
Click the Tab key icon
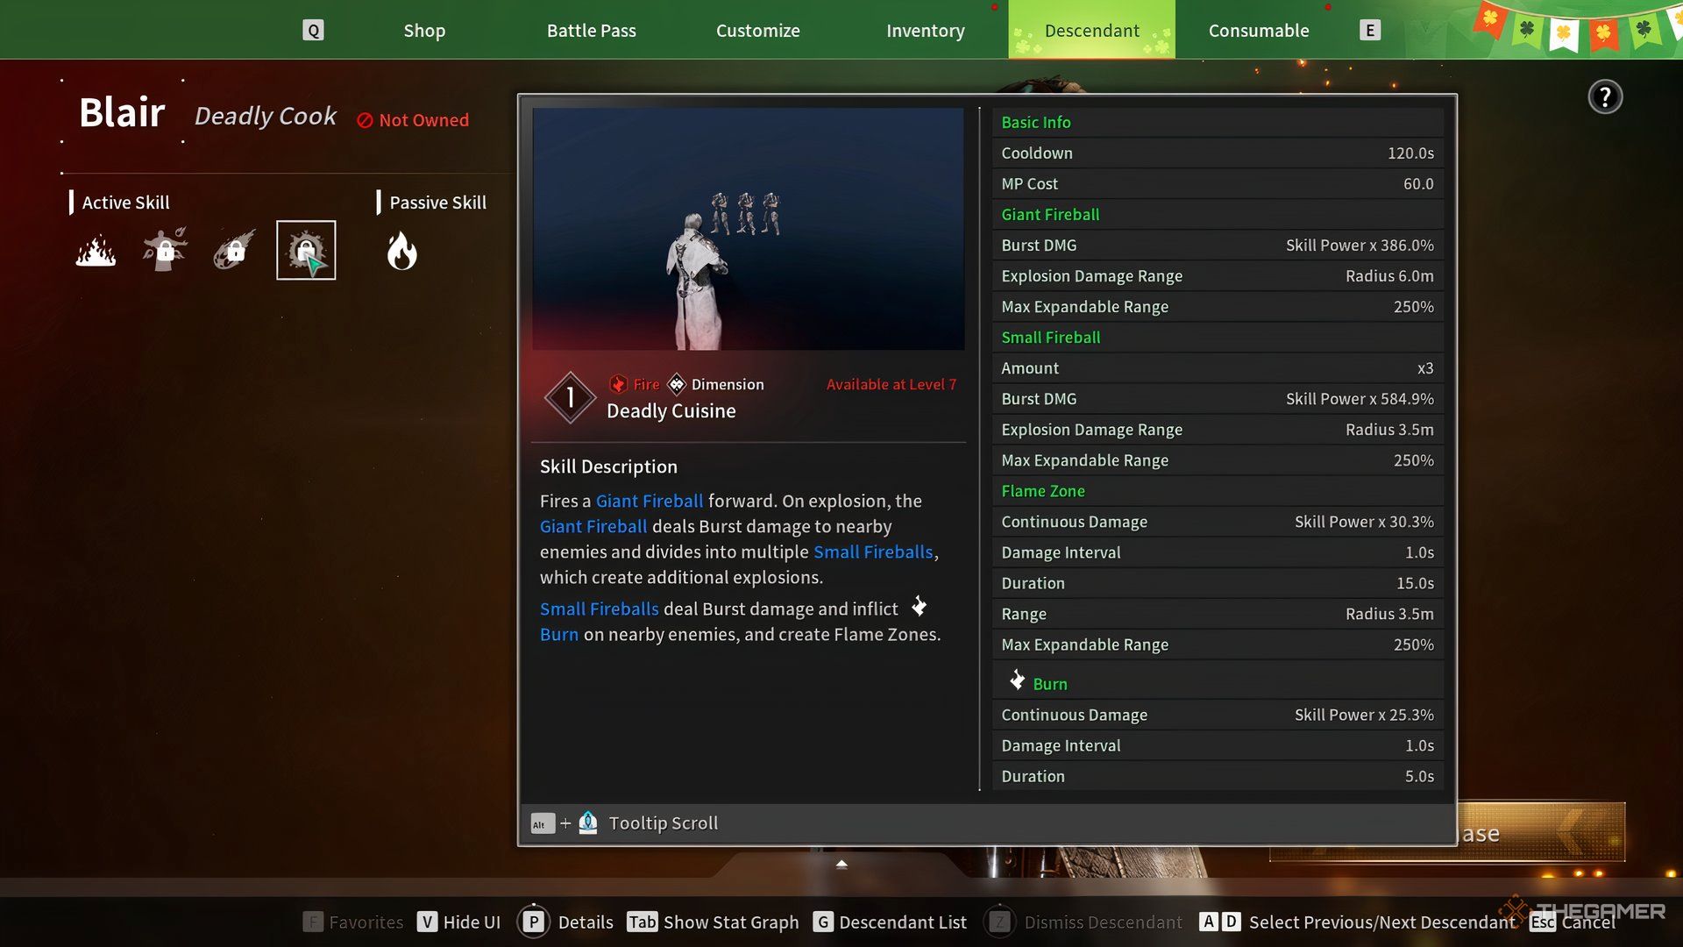point(642,922)
